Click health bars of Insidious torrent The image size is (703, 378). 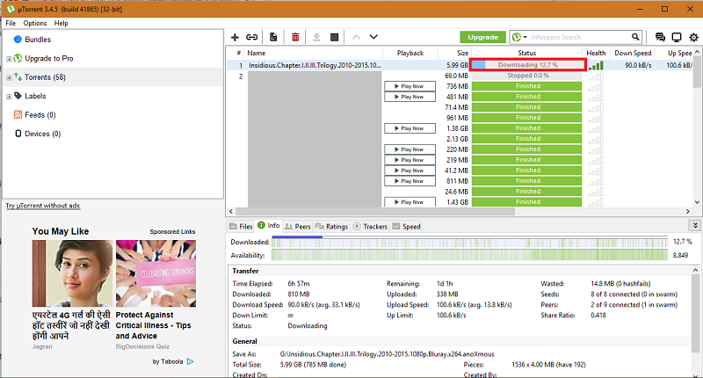pyautogui.click(x=596, y=65)
